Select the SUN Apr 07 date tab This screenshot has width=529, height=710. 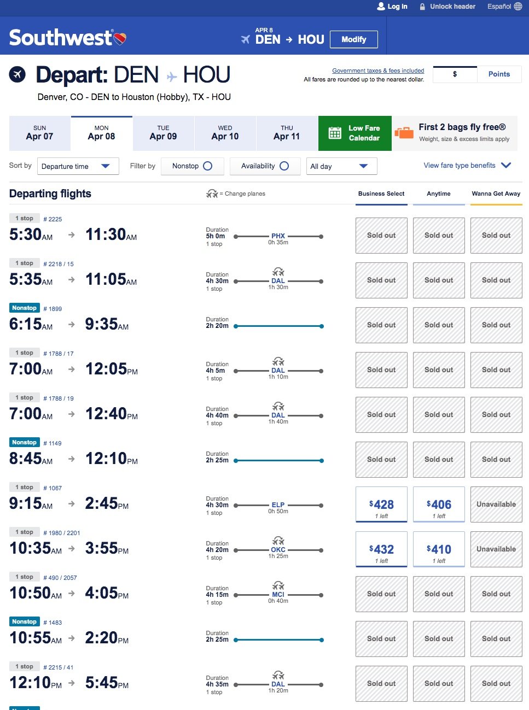[x=40, y=133]
